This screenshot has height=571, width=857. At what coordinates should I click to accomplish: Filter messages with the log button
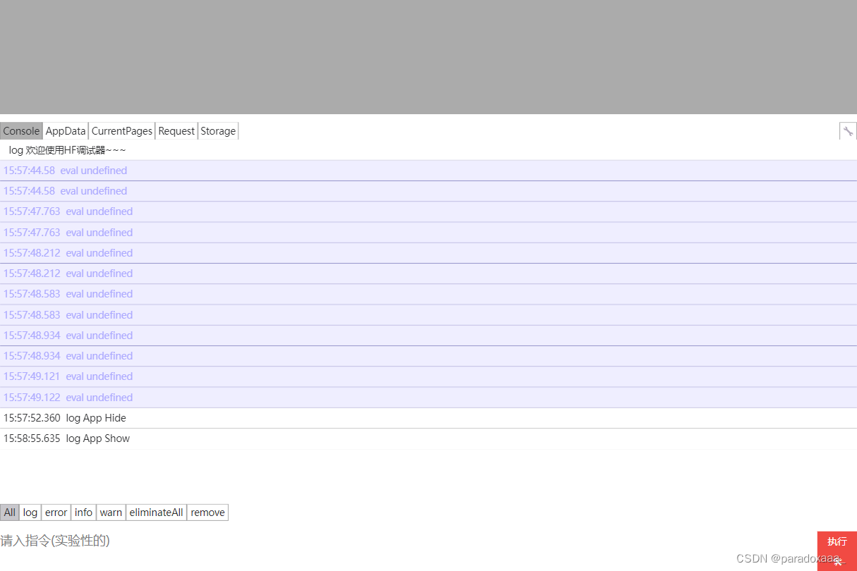pos(30,512)
